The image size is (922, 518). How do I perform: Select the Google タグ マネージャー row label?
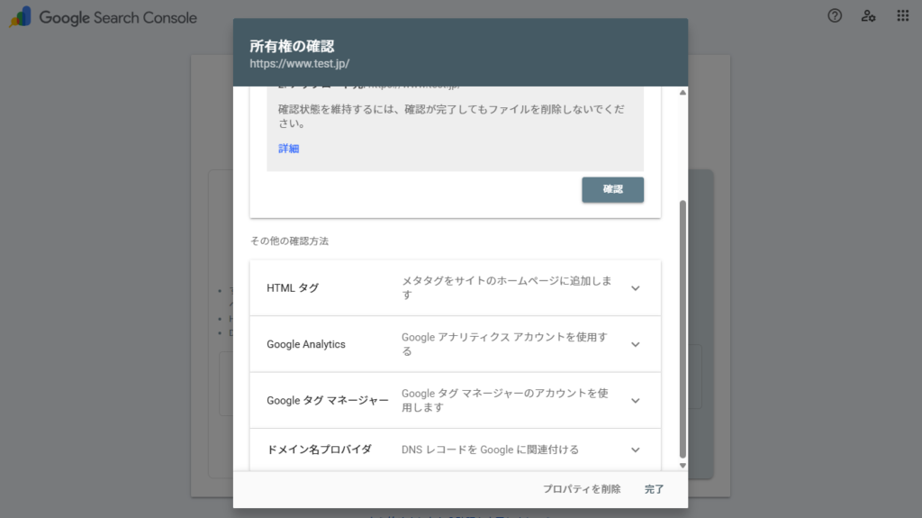pyautogui.click(x=328, y=401)
